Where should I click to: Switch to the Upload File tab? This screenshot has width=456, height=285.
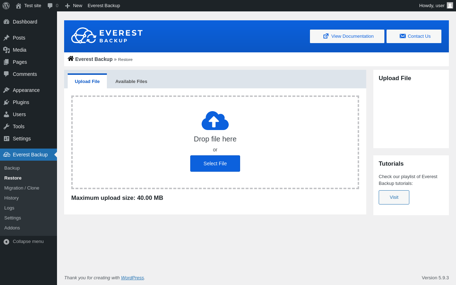click(87, 81)
